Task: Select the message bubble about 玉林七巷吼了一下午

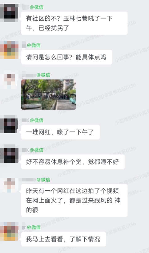Action: tap(74, 23)
